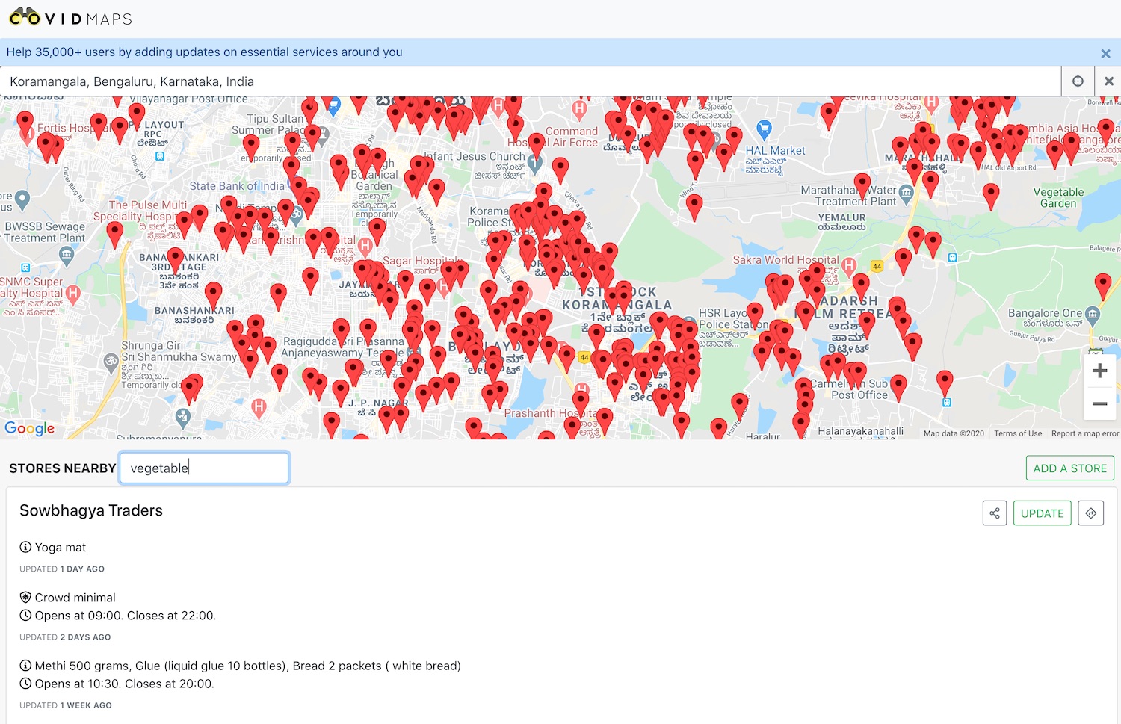Select the HAL Market shopping marker
1121x724 pixels.
[x=763, y=129]
